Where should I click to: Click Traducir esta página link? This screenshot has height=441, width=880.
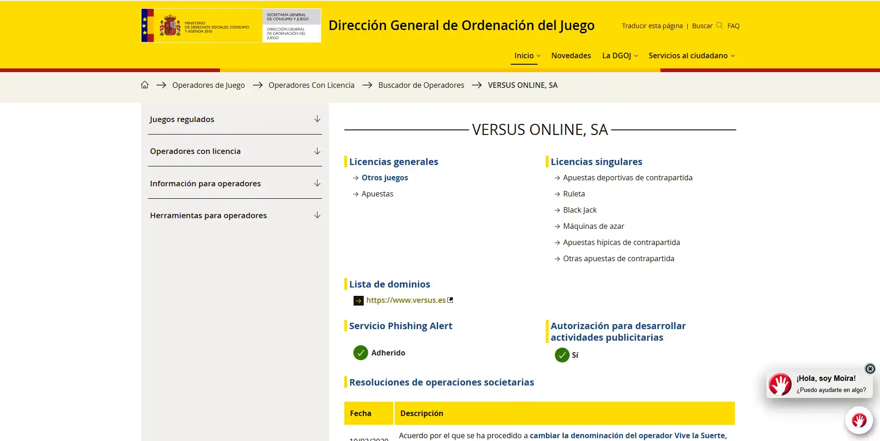[x=652, y=26]
